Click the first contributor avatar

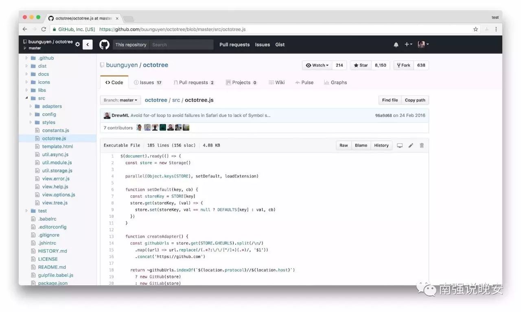[x=139, y=128]
